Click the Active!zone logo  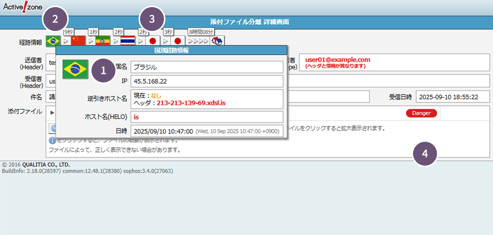pyautogui.click(x=22, y=7)
